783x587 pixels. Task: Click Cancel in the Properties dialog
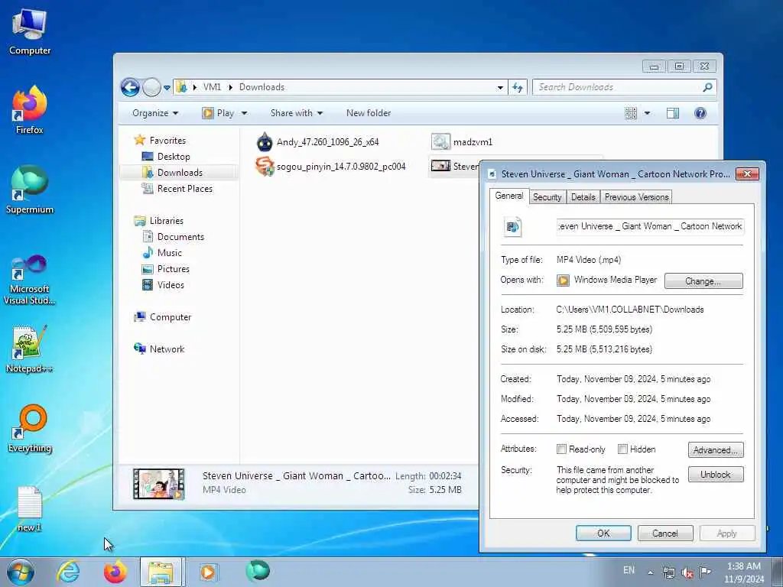pos(664,533)
